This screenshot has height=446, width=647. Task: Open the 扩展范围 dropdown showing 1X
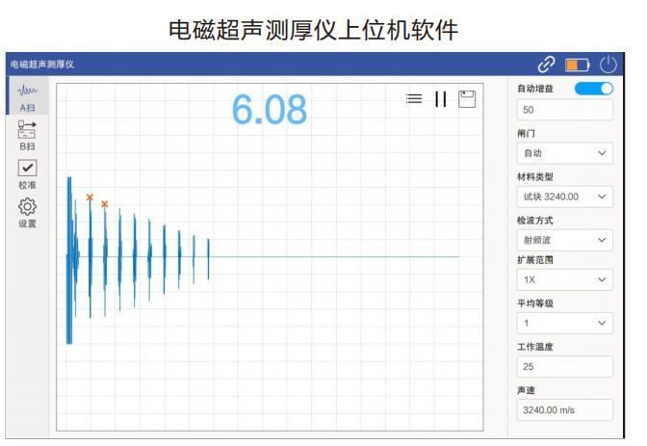pyautogui.click(x=564, y=279)
